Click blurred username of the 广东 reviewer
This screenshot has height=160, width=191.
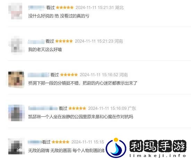pos(43,108)
